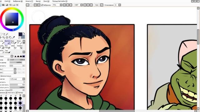
Task: Select the Rotate view tool
Action: coord(7,37)
